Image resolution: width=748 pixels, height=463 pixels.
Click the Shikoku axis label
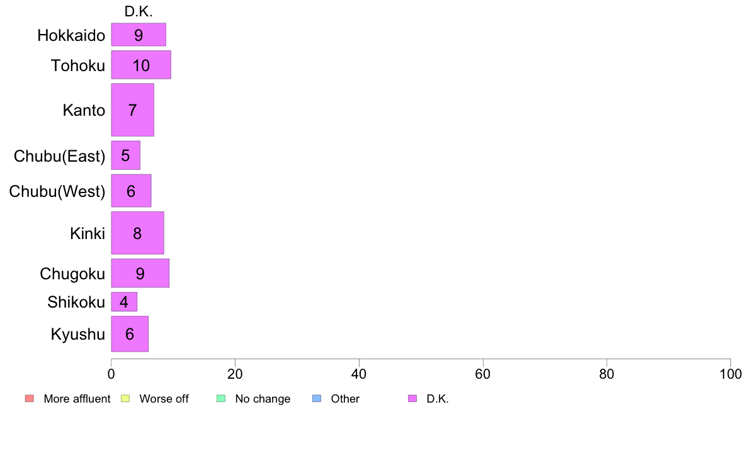point(76,302)
